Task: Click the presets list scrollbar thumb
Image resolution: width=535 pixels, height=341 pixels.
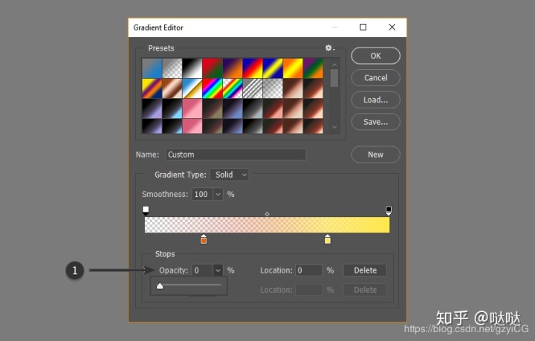Action: pyautogui.click(x=334, y=78)
